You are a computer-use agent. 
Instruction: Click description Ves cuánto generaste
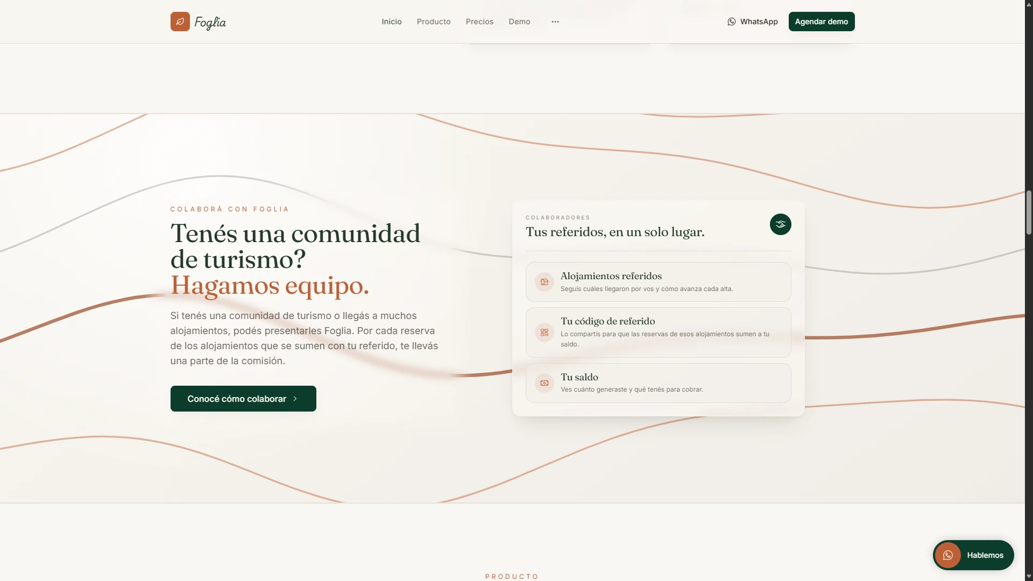click(x=632, y=389)
